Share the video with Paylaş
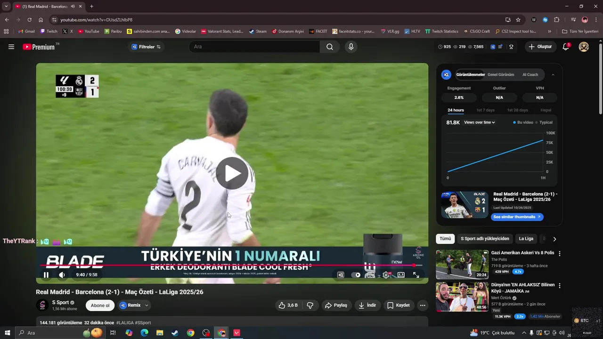This screenshot has height=339, width=603. click(x=336, y=305)
